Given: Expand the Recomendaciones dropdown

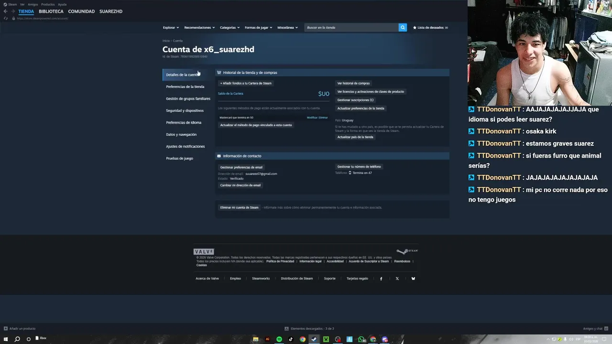Looking at the screenshot, I should [x=199, y=28].
